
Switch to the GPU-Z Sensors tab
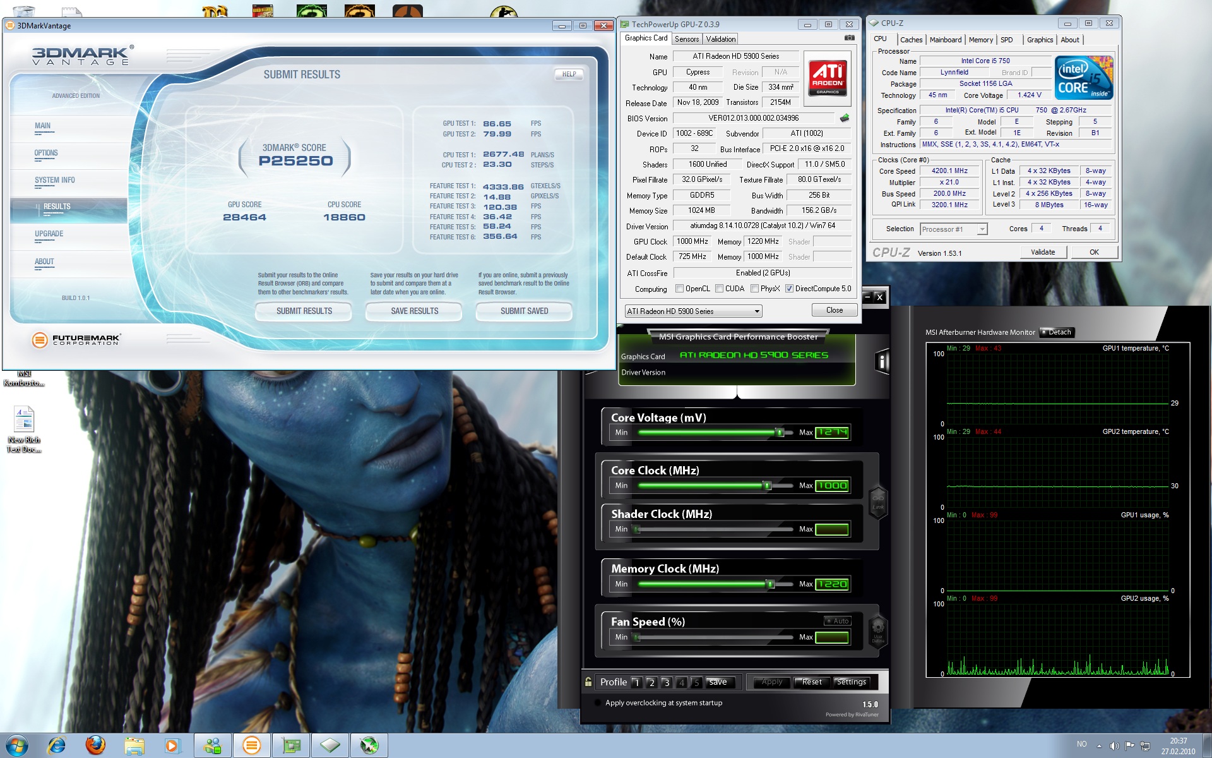pyautogui.click(x=686, y=39)
